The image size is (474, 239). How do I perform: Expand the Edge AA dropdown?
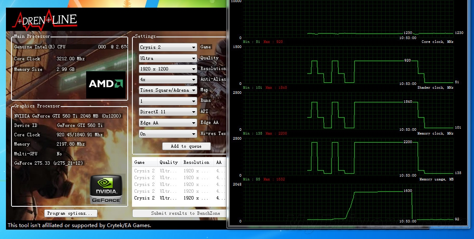click(x=168, y=123)
